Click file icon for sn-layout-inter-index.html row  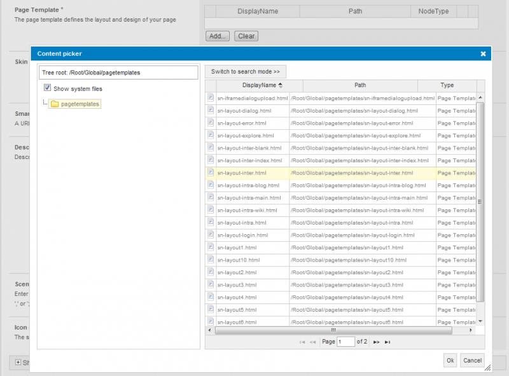point(211,160)
